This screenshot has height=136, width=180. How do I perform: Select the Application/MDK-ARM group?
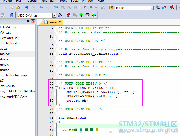coord(14,97)
